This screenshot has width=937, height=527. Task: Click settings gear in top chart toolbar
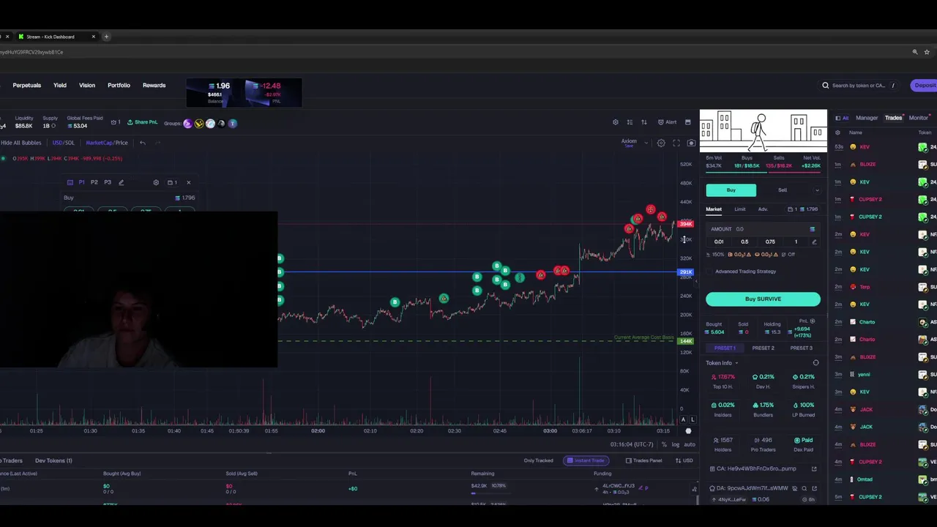click(x=616, y=122)
